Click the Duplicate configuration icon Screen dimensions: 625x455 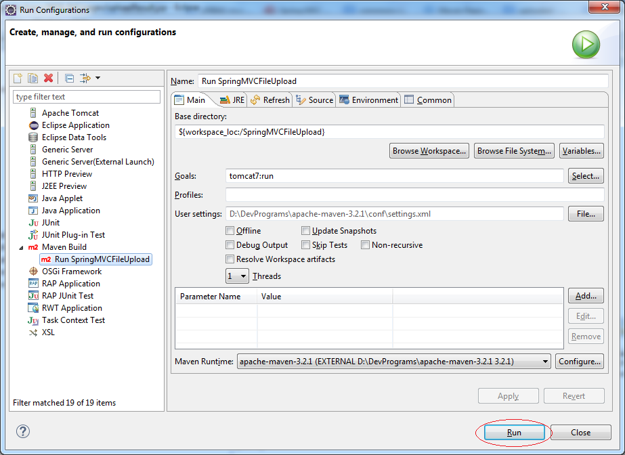click(x=33, y=78)
